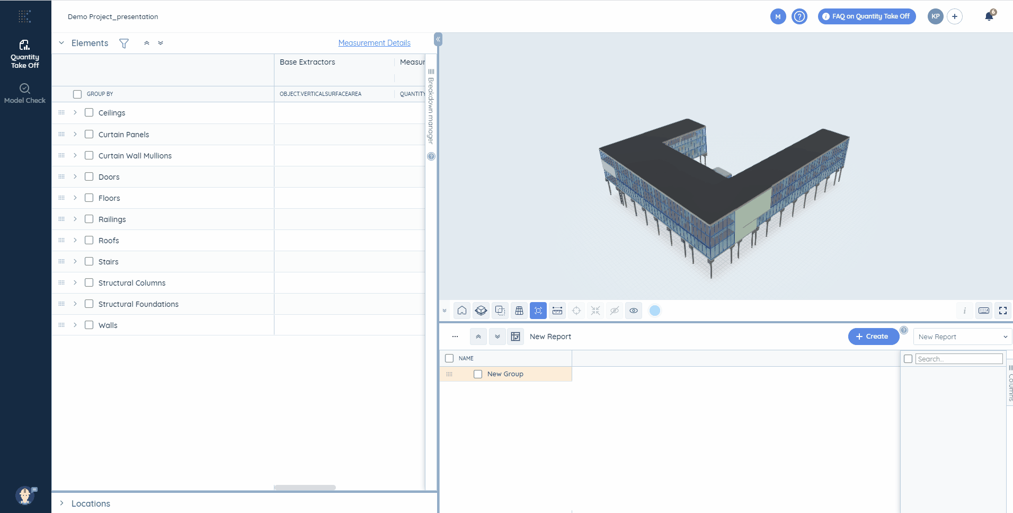This screenshot has width=1013, height=513.
Task: Open viewer info 'i' icon
Action: (x=964, y=311)
